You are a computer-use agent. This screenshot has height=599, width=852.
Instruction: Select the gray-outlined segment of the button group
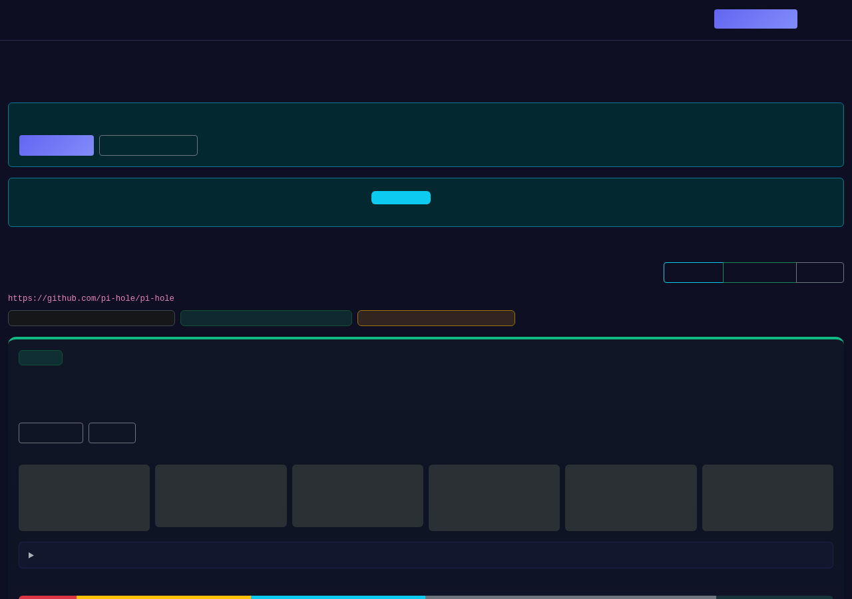click(820, 272)
